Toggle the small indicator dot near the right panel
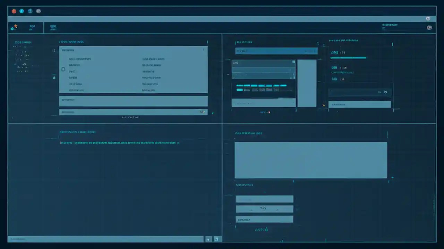This screenshot has width=444, height=249. [324, 104]
